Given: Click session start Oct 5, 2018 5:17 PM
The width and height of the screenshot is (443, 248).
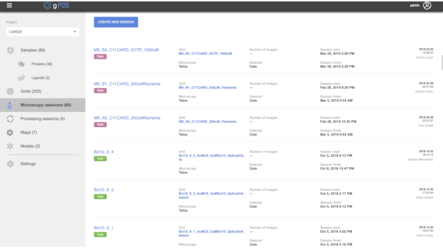Looking at the screenshot, I should [x=336, y=194].
